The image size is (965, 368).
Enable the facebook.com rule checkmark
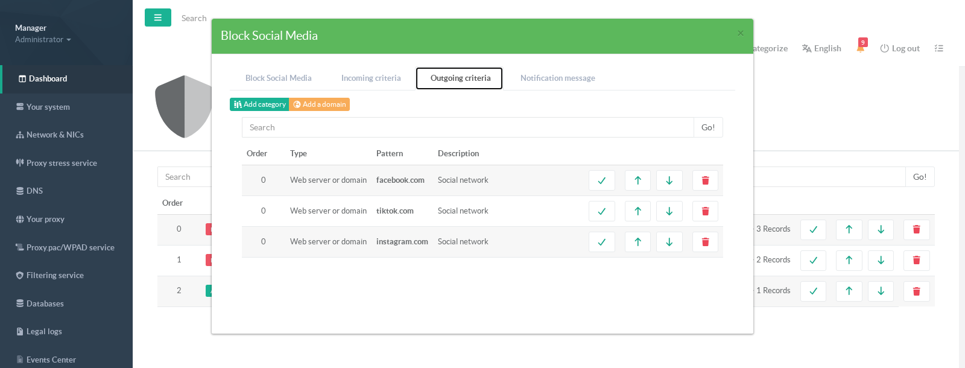602,180
